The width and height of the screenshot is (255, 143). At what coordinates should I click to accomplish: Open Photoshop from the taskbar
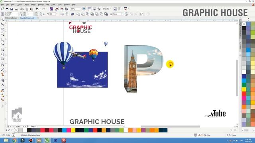pyautogui.click(x=55, y=140)
